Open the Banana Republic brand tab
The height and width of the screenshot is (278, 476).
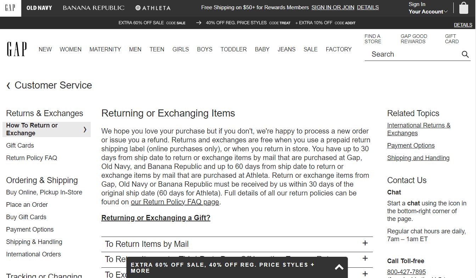[x=94, y=8]
